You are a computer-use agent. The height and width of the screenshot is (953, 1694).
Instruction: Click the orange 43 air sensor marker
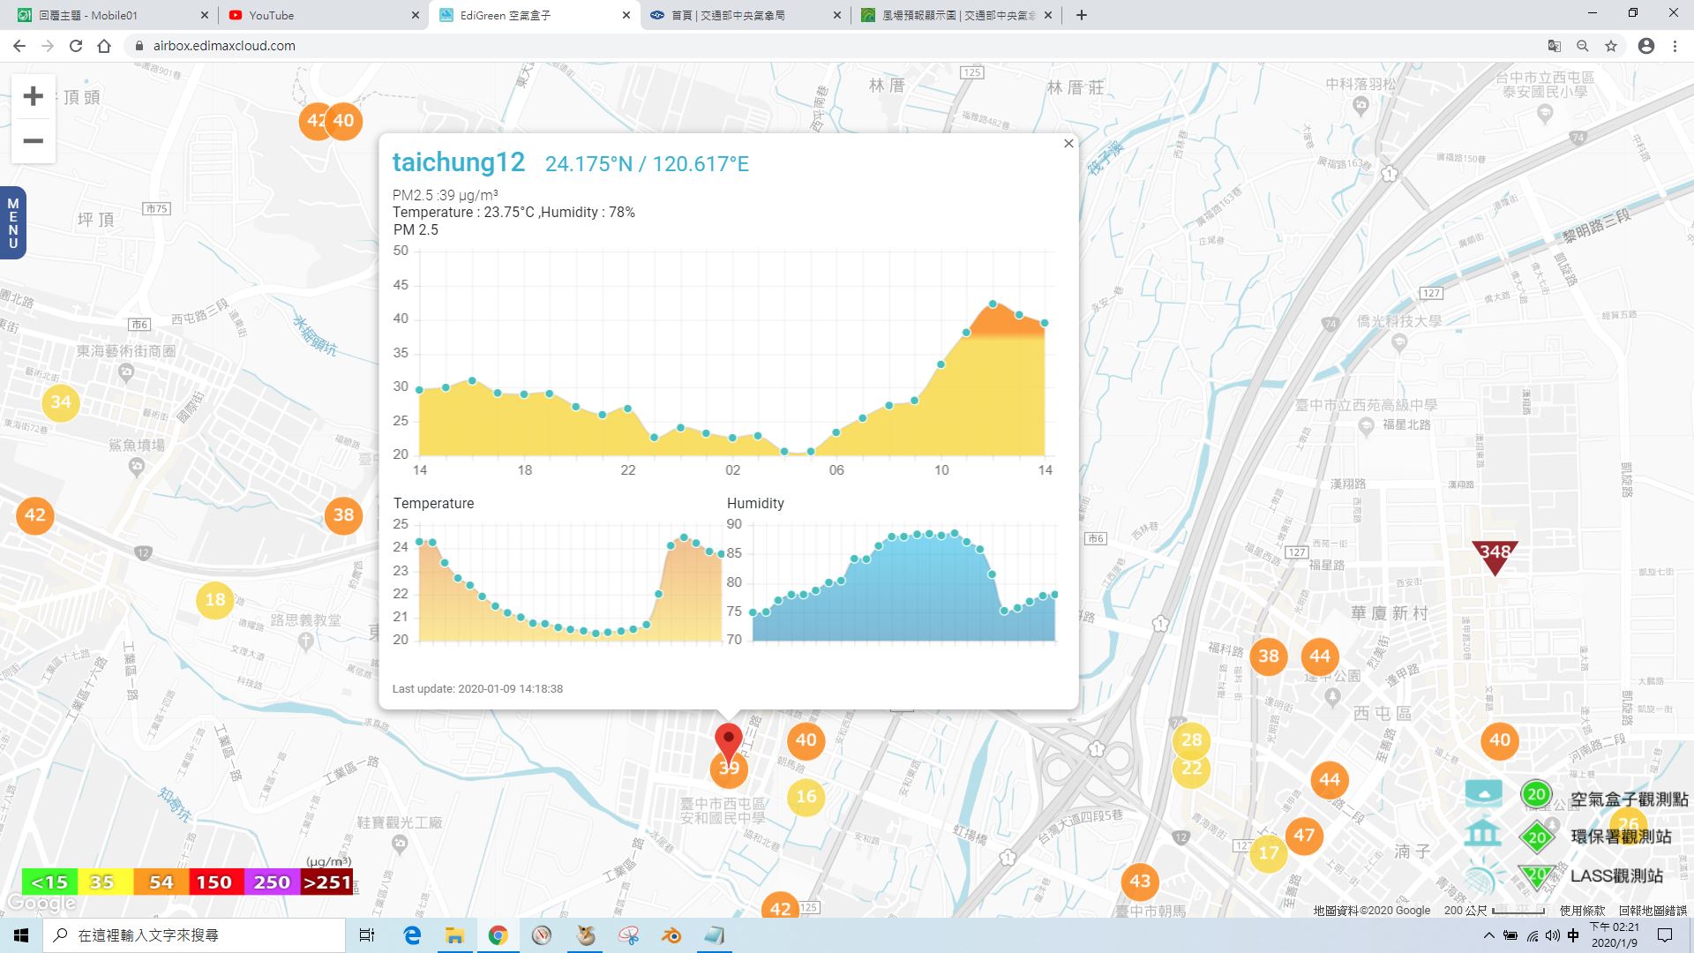coord(1140,881)
